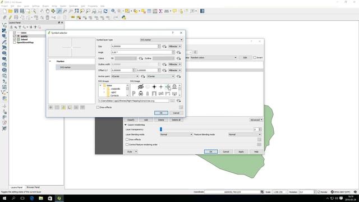Click Add symbol layer plus icon
359x202 pixels.
point(51,107)
